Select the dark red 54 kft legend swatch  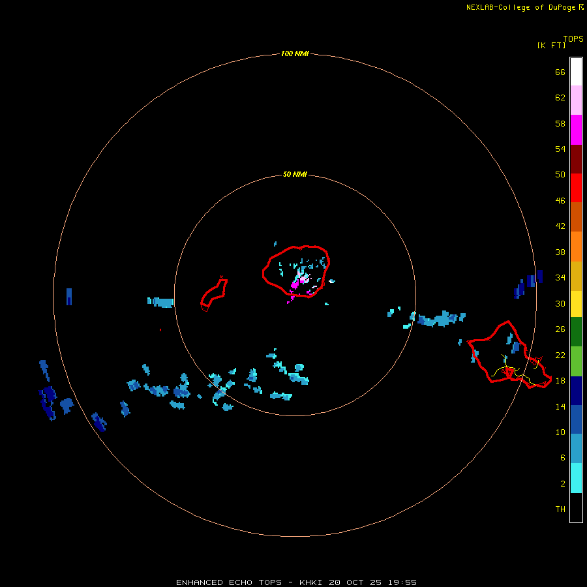tap(576, 159)
